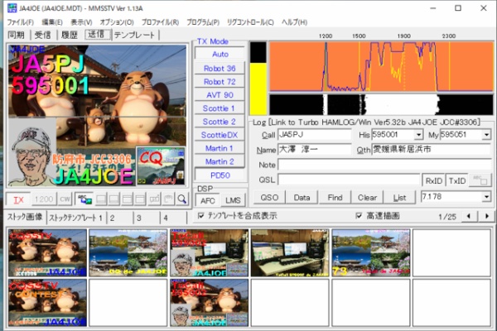Switch to the 履歴 tab
This screenshot has width=497, height=331.
coord(70,35)
